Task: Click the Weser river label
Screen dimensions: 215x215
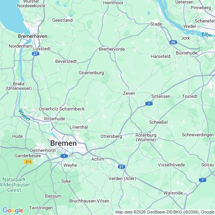Action: [x=25, y=115]
